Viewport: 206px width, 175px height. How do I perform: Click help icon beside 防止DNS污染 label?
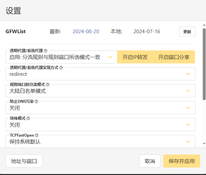pyautogui.click(x=36, y=101)
